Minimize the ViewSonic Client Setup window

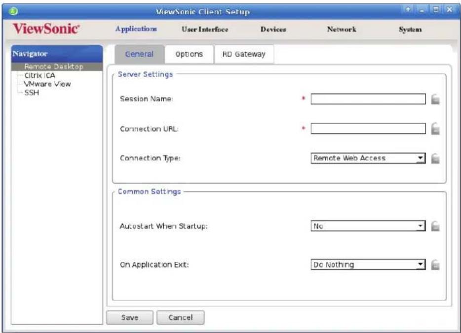(422, 10)
